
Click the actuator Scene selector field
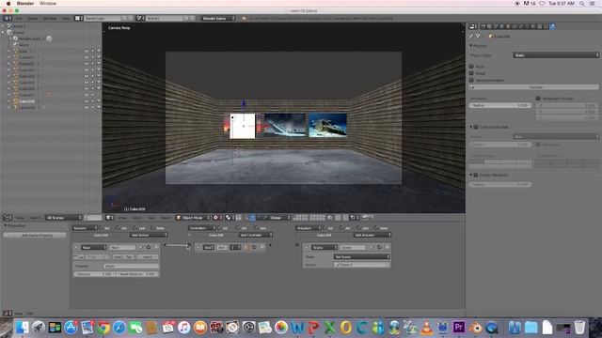tap(361, 265)
